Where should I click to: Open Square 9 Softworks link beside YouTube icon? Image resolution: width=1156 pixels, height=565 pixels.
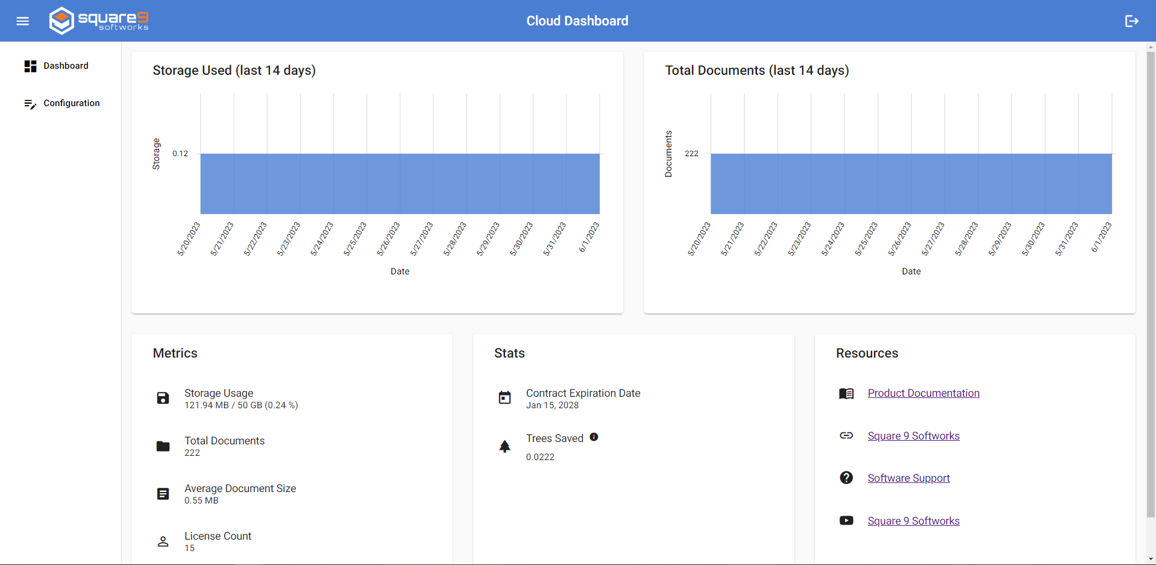[x=913, y=521]
